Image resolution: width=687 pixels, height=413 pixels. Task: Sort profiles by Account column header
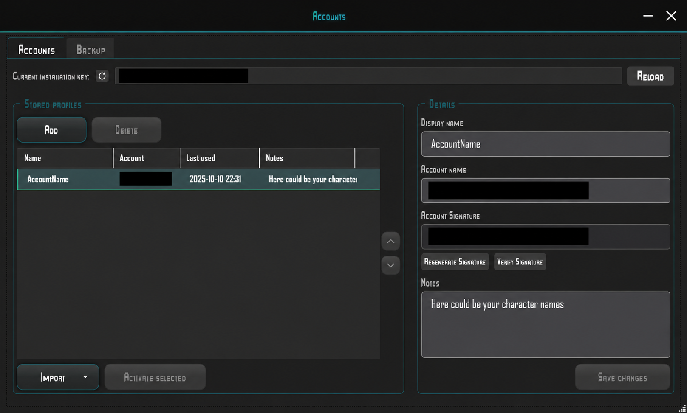pyautogui.click(x=147, y=158)
